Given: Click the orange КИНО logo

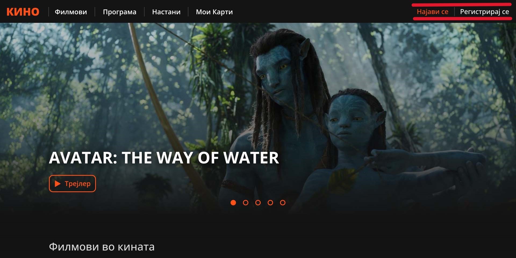Looking at the screenshot, I should tap(23, 12).
